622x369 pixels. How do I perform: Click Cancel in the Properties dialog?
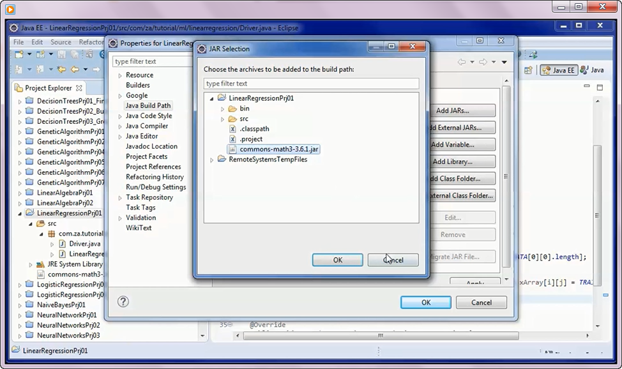tap(481, 303)
